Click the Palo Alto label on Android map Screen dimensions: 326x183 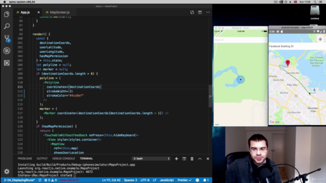click(x=292, y=85)
